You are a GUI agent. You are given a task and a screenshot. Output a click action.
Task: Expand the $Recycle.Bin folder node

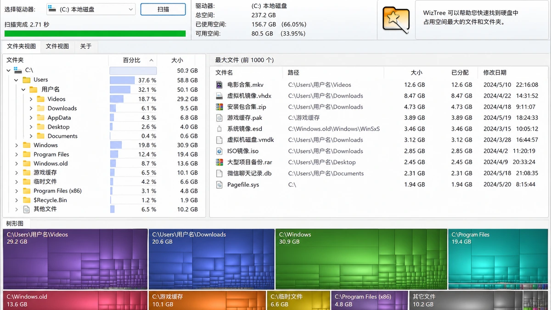click(16, 200)
